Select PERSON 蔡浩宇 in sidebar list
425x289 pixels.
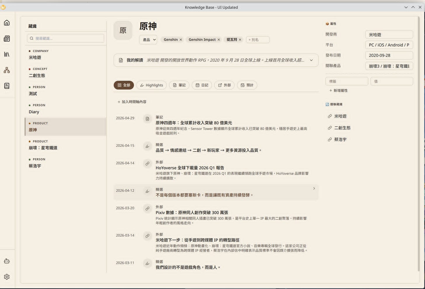(66, 163)
